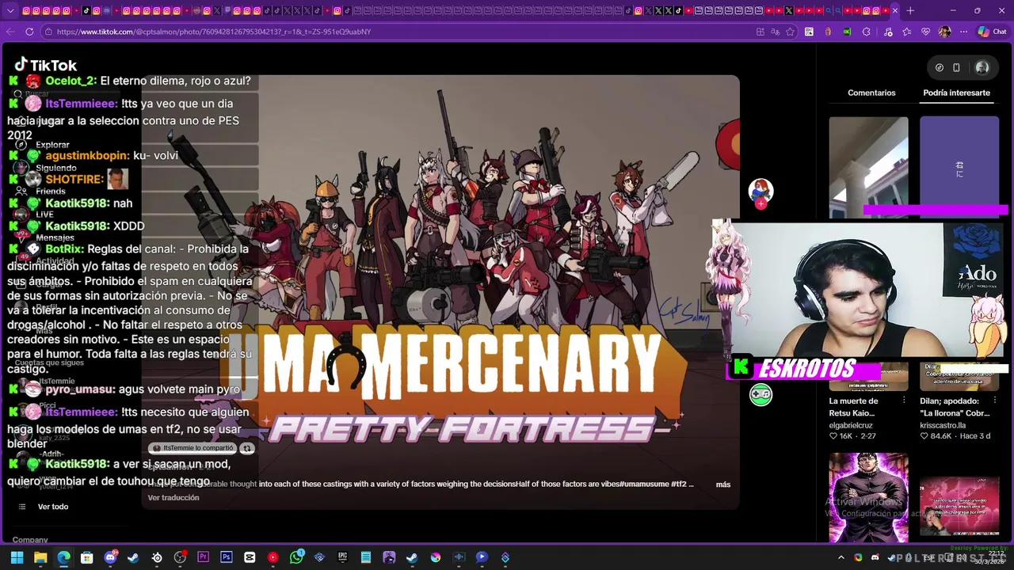Open the creator avatar beside the photo
The image size is (1014, 570).
(760, 191)
